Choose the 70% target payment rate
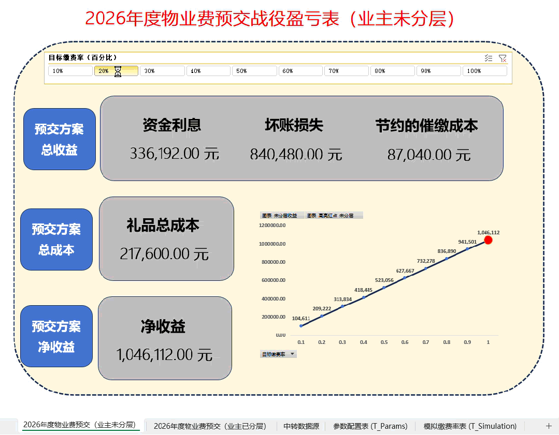Viewport: 559px width, 435px height. tap(346, 71)
